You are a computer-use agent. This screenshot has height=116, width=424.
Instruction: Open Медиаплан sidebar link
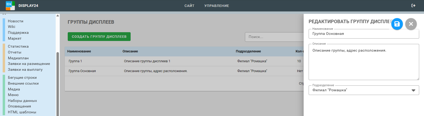(18, 58)
